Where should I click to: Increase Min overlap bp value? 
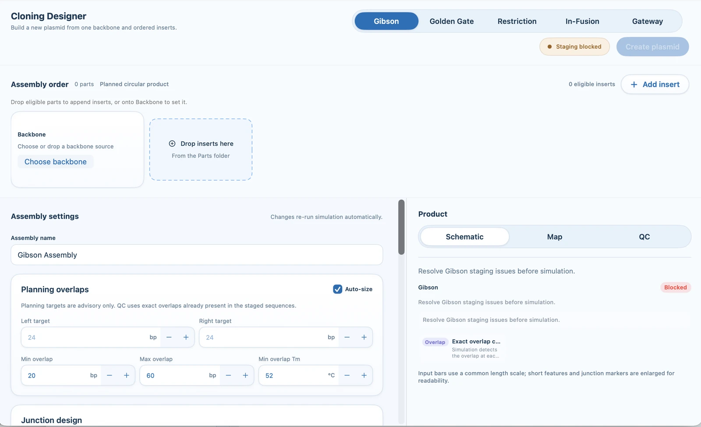126,375
